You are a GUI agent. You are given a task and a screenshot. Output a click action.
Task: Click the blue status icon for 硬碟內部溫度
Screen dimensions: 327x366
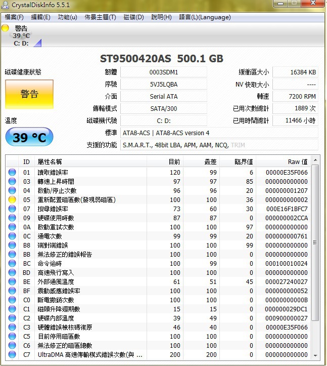(12, 318)
